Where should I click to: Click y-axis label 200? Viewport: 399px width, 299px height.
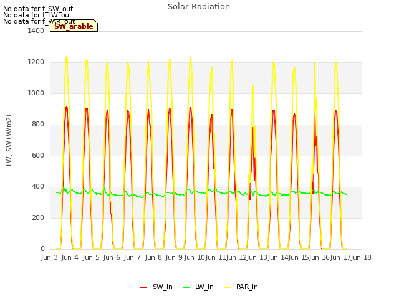coord(38,217)
